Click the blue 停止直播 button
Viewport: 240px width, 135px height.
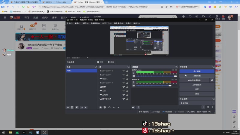[x=197, y=71]
